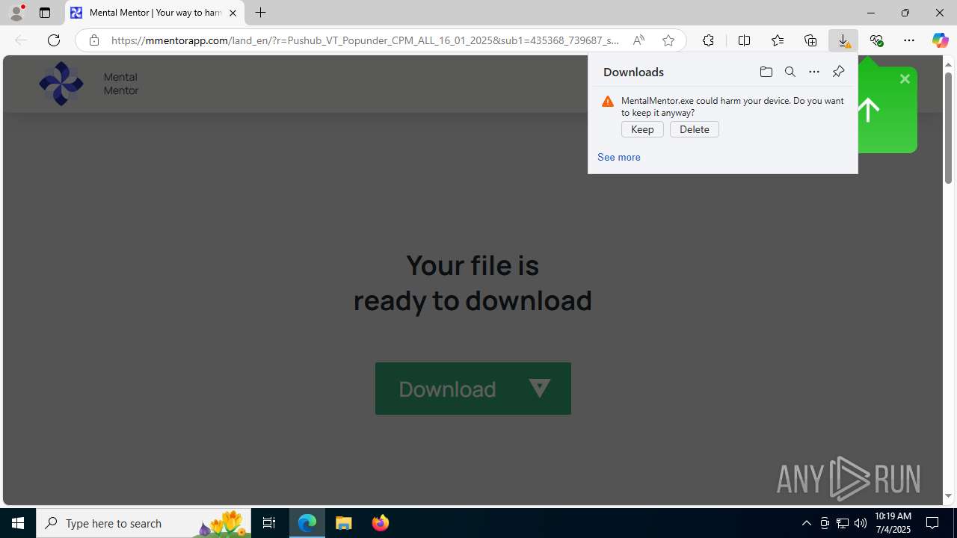Pin the Downloads panel
This screenshot has height=538, width=957.
(x=838, y=72)
